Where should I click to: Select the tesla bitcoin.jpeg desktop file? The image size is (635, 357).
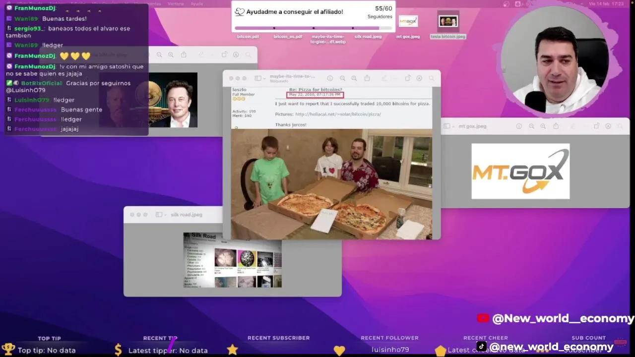448,26
